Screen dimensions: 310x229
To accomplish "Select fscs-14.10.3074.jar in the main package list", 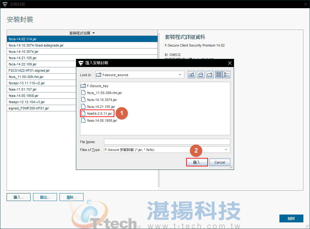I will 82,52.
